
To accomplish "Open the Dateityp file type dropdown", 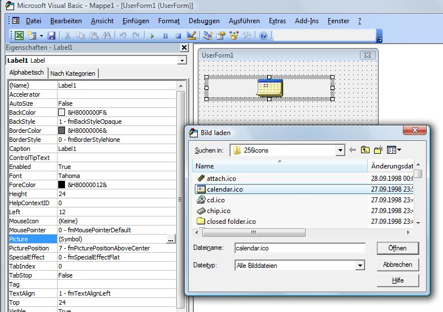I will 359,266.
